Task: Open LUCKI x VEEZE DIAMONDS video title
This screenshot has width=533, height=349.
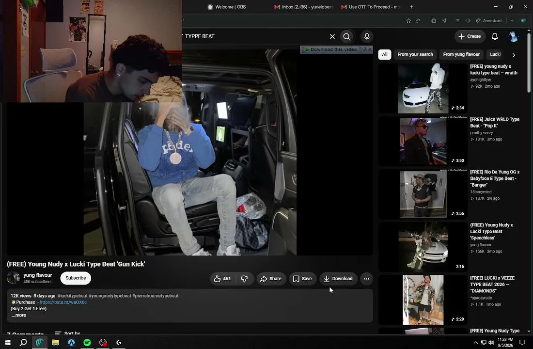Action: [x=492, y=285]
